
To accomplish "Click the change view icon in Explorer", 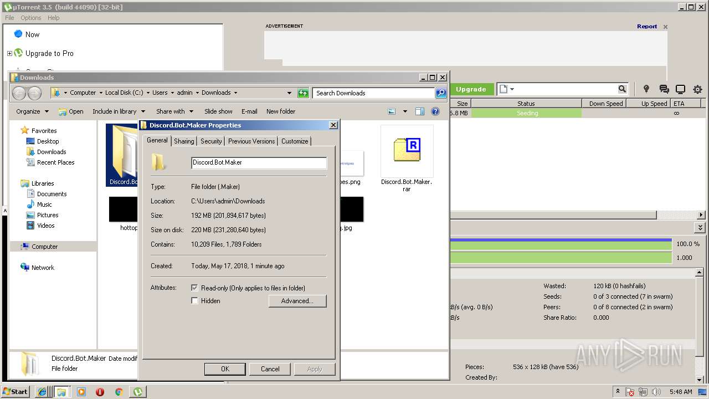I will tap(392, 111).
